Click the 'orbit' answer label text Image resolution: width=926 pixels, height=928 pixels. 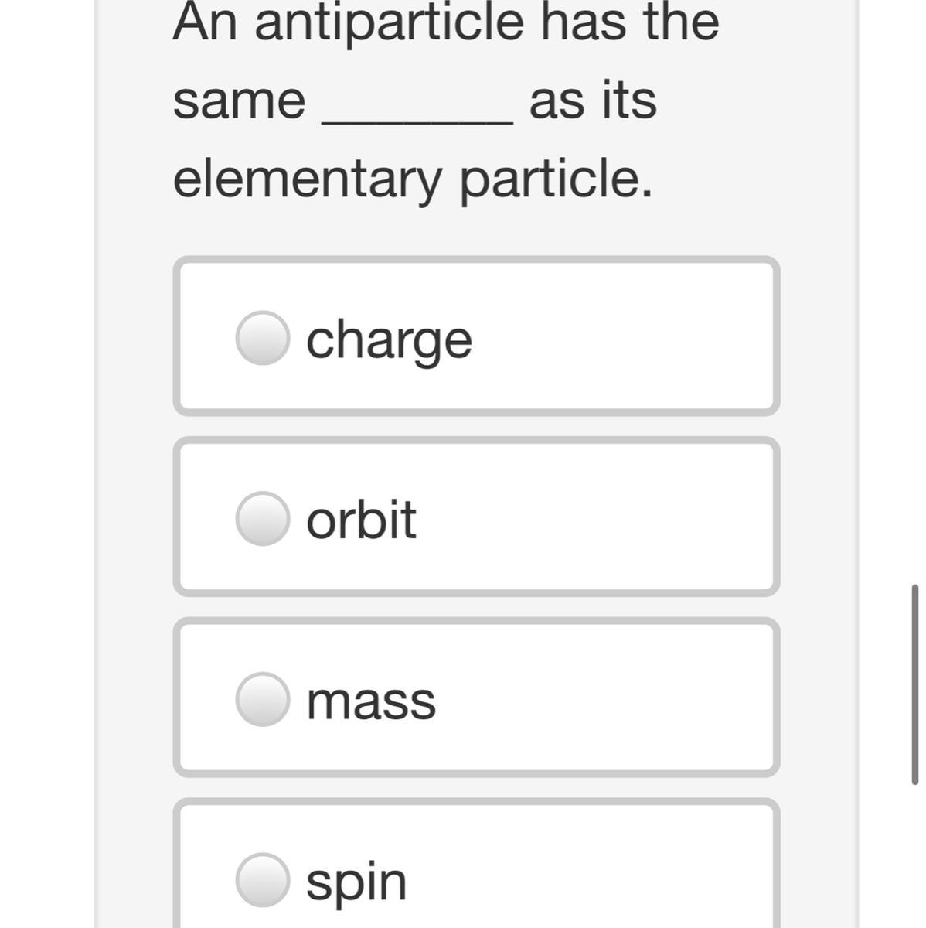(361, 519)
